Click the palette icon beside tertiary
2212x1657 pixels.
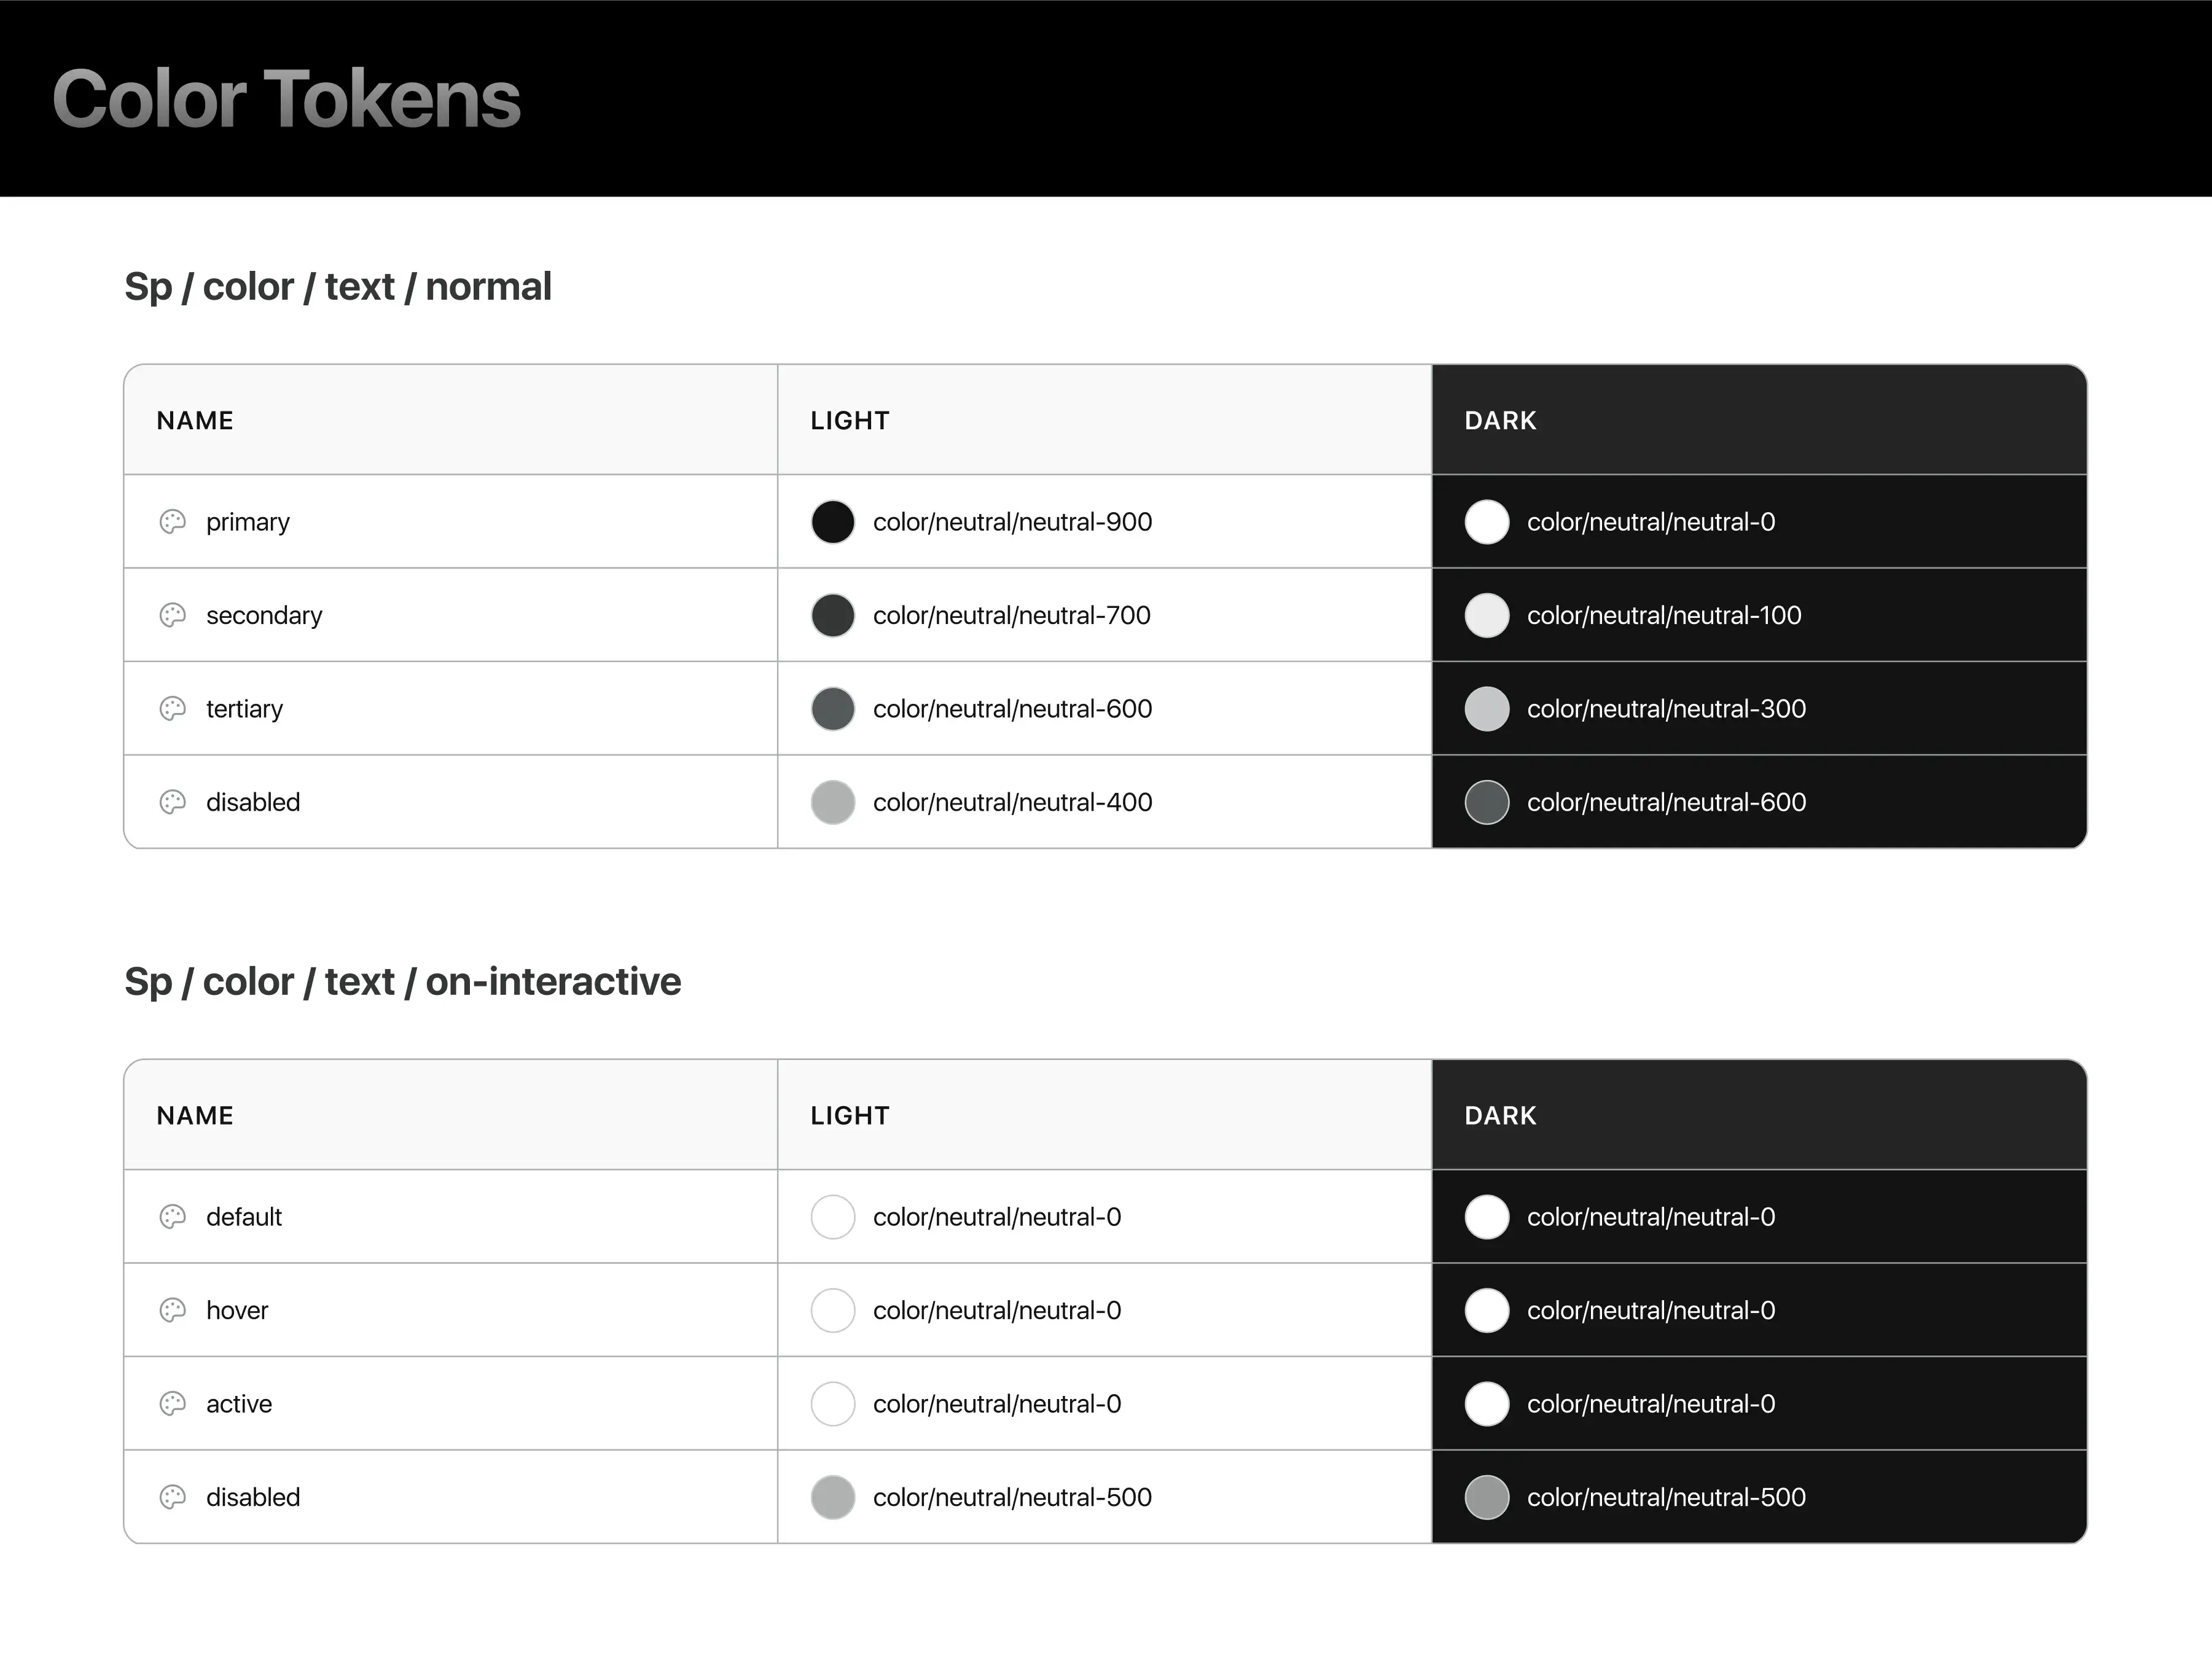[x=173, y=709]
